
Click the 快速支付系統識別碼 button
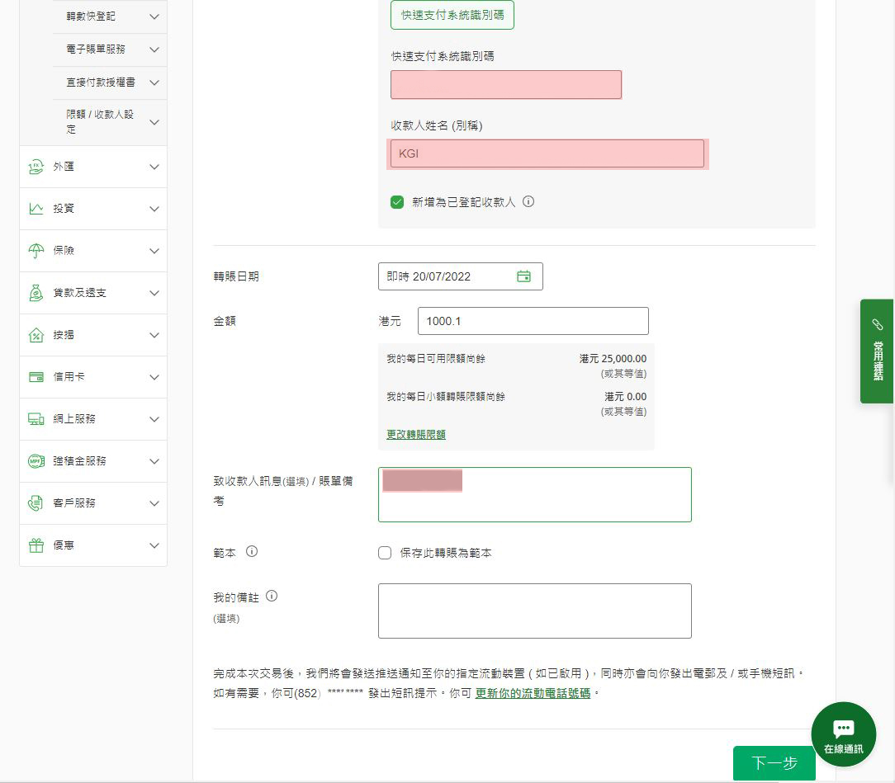click(x=452, y=15)
